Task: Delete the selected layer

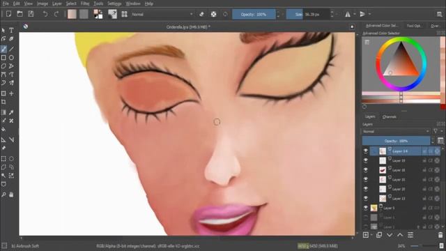Action: tap(440, 235)
